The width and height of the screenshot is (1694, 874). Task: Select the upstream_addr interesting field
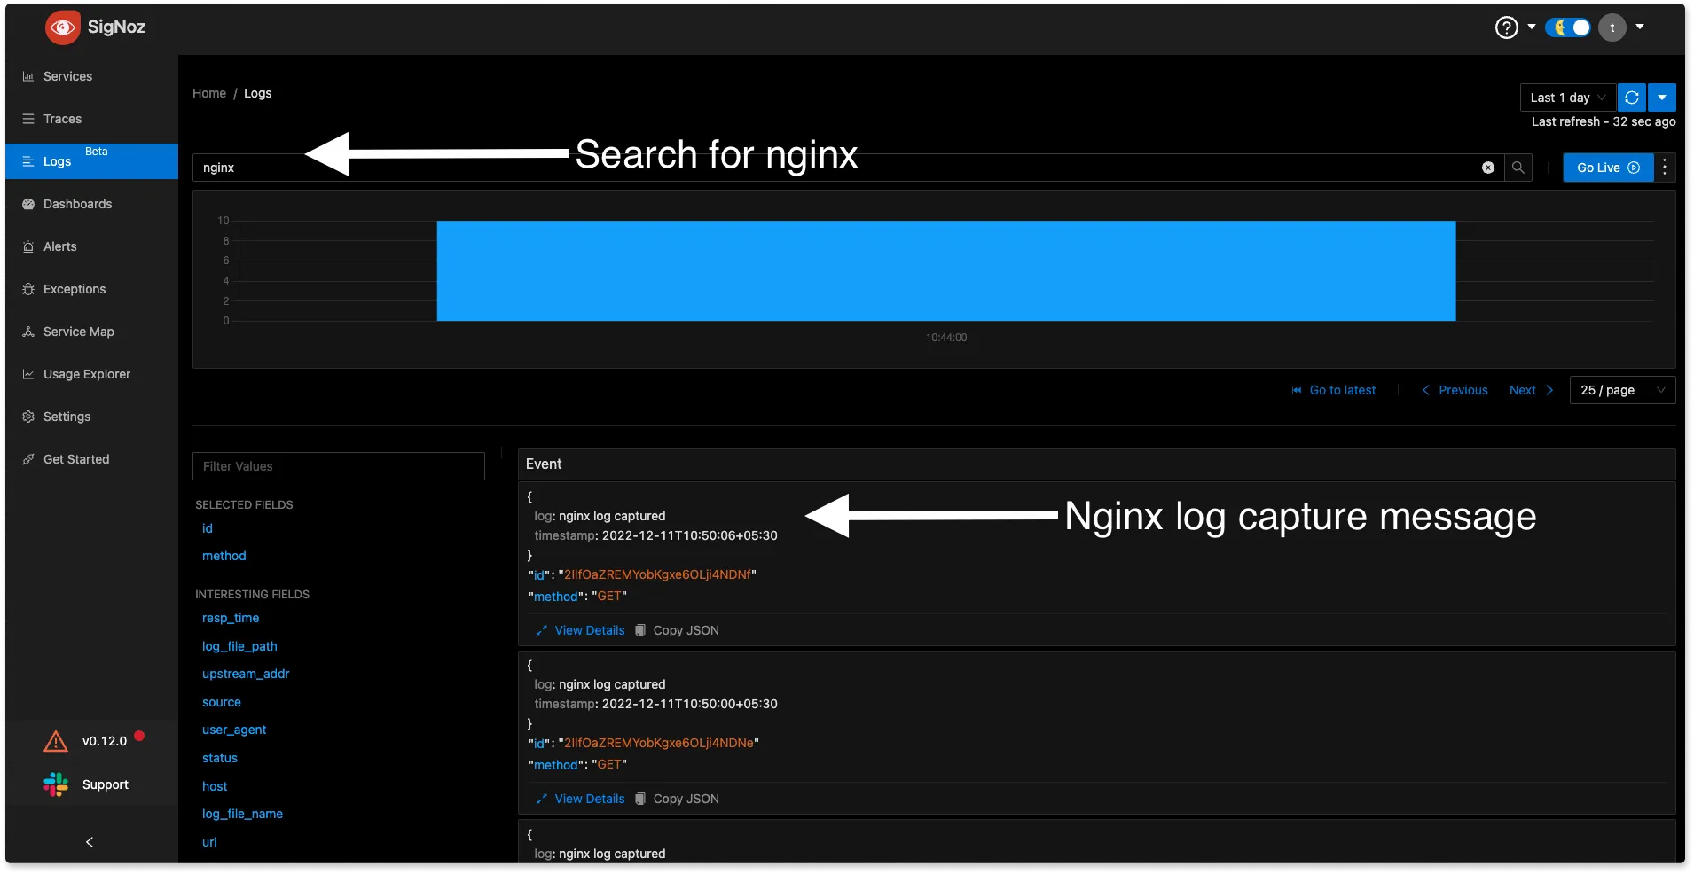click(246, 674)
